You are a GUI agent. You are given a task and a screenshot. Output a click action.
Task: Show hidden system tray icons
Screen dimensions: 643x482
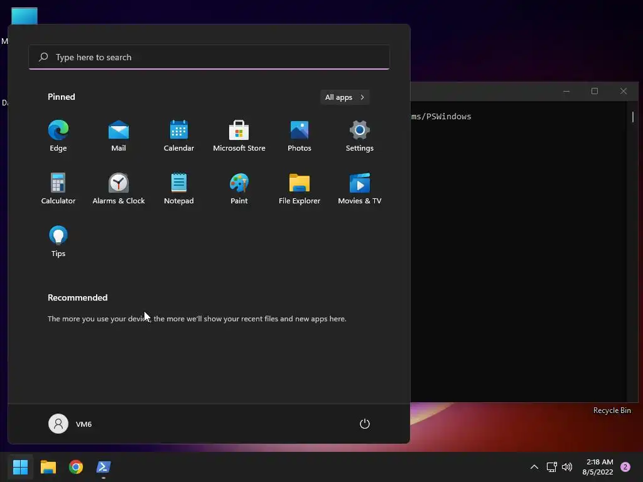click(x=534, y=467)
